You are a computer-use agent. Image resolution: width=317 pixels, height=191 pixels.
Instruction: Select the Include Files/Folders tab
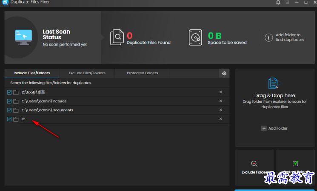(x=32, y=73)
